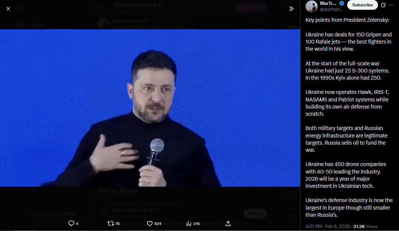Click the paragraph about 25 S-300 systems
This screenshot has height=231, width=399.
(347, 71)
